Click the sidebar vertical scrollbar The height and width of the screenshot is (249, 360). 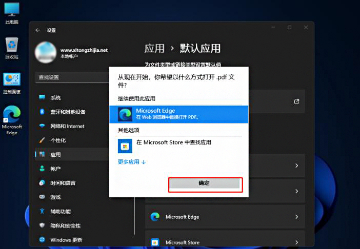(x=134, y=216)
